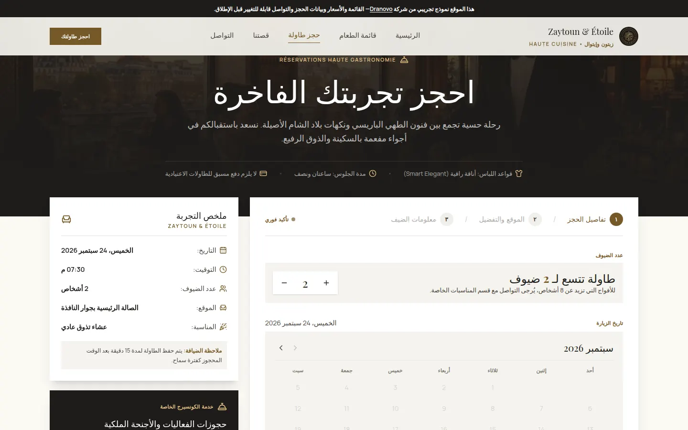This screenshot has height=430, width=688.
Task: Click the calendar icon beside التاريخ
Action: pyautogui.click(x=223, y=250)
